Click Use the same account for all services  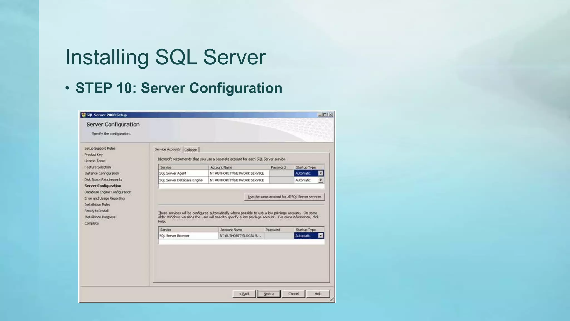284,197
